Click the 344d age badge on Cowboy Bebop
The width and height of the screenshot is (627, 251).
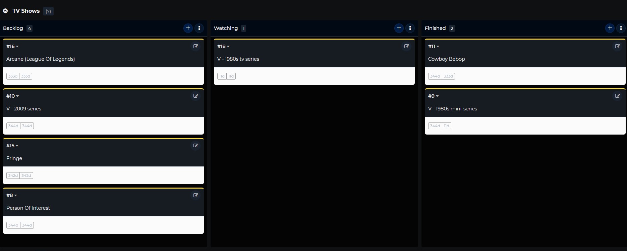click(x=435, y=76)
